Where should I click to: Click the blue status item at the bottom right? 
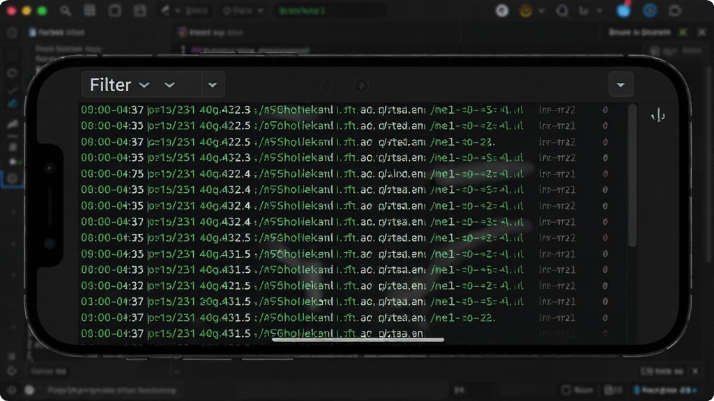(666, 390)
